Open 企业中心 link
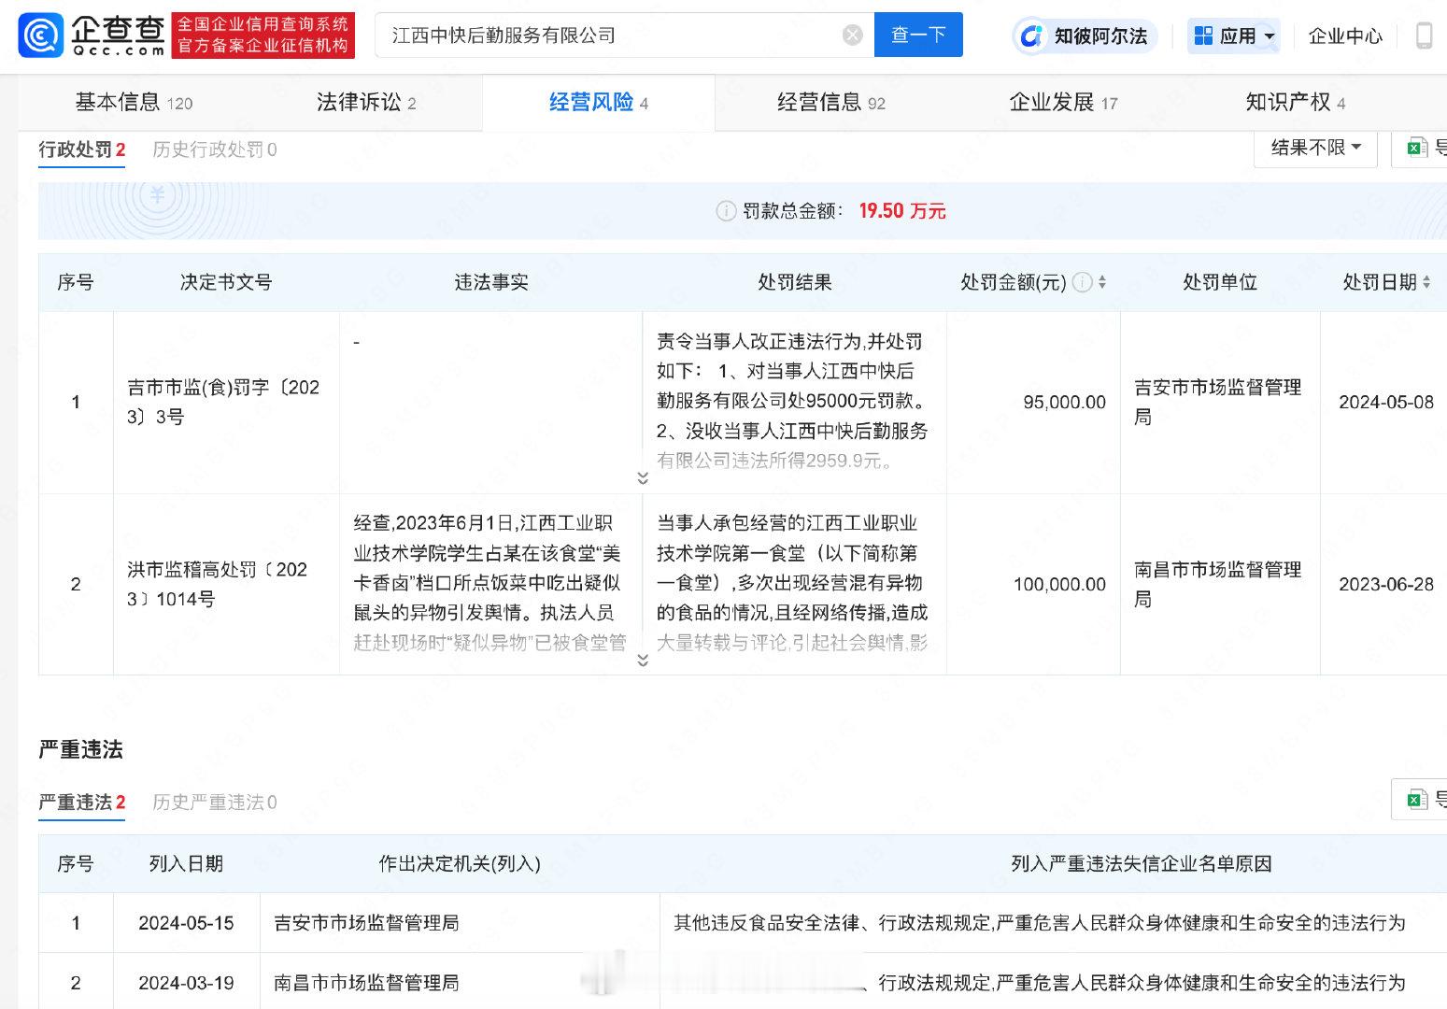 click(1345, 36)
